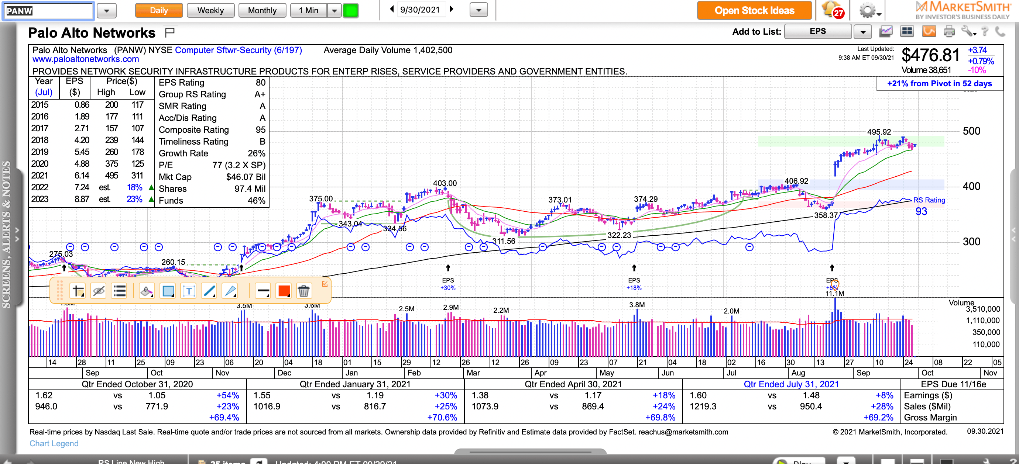The height and width of the screenshot is (464, 1019).
Task: Open the Add to List dropdown arrow
Action: coord(863,32)
